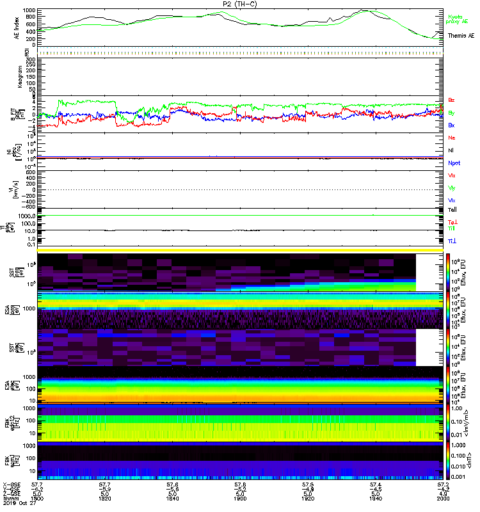480x512 pixels.
Task: Click the color bar beside the ESA ions panel
Action: (448, 310)
